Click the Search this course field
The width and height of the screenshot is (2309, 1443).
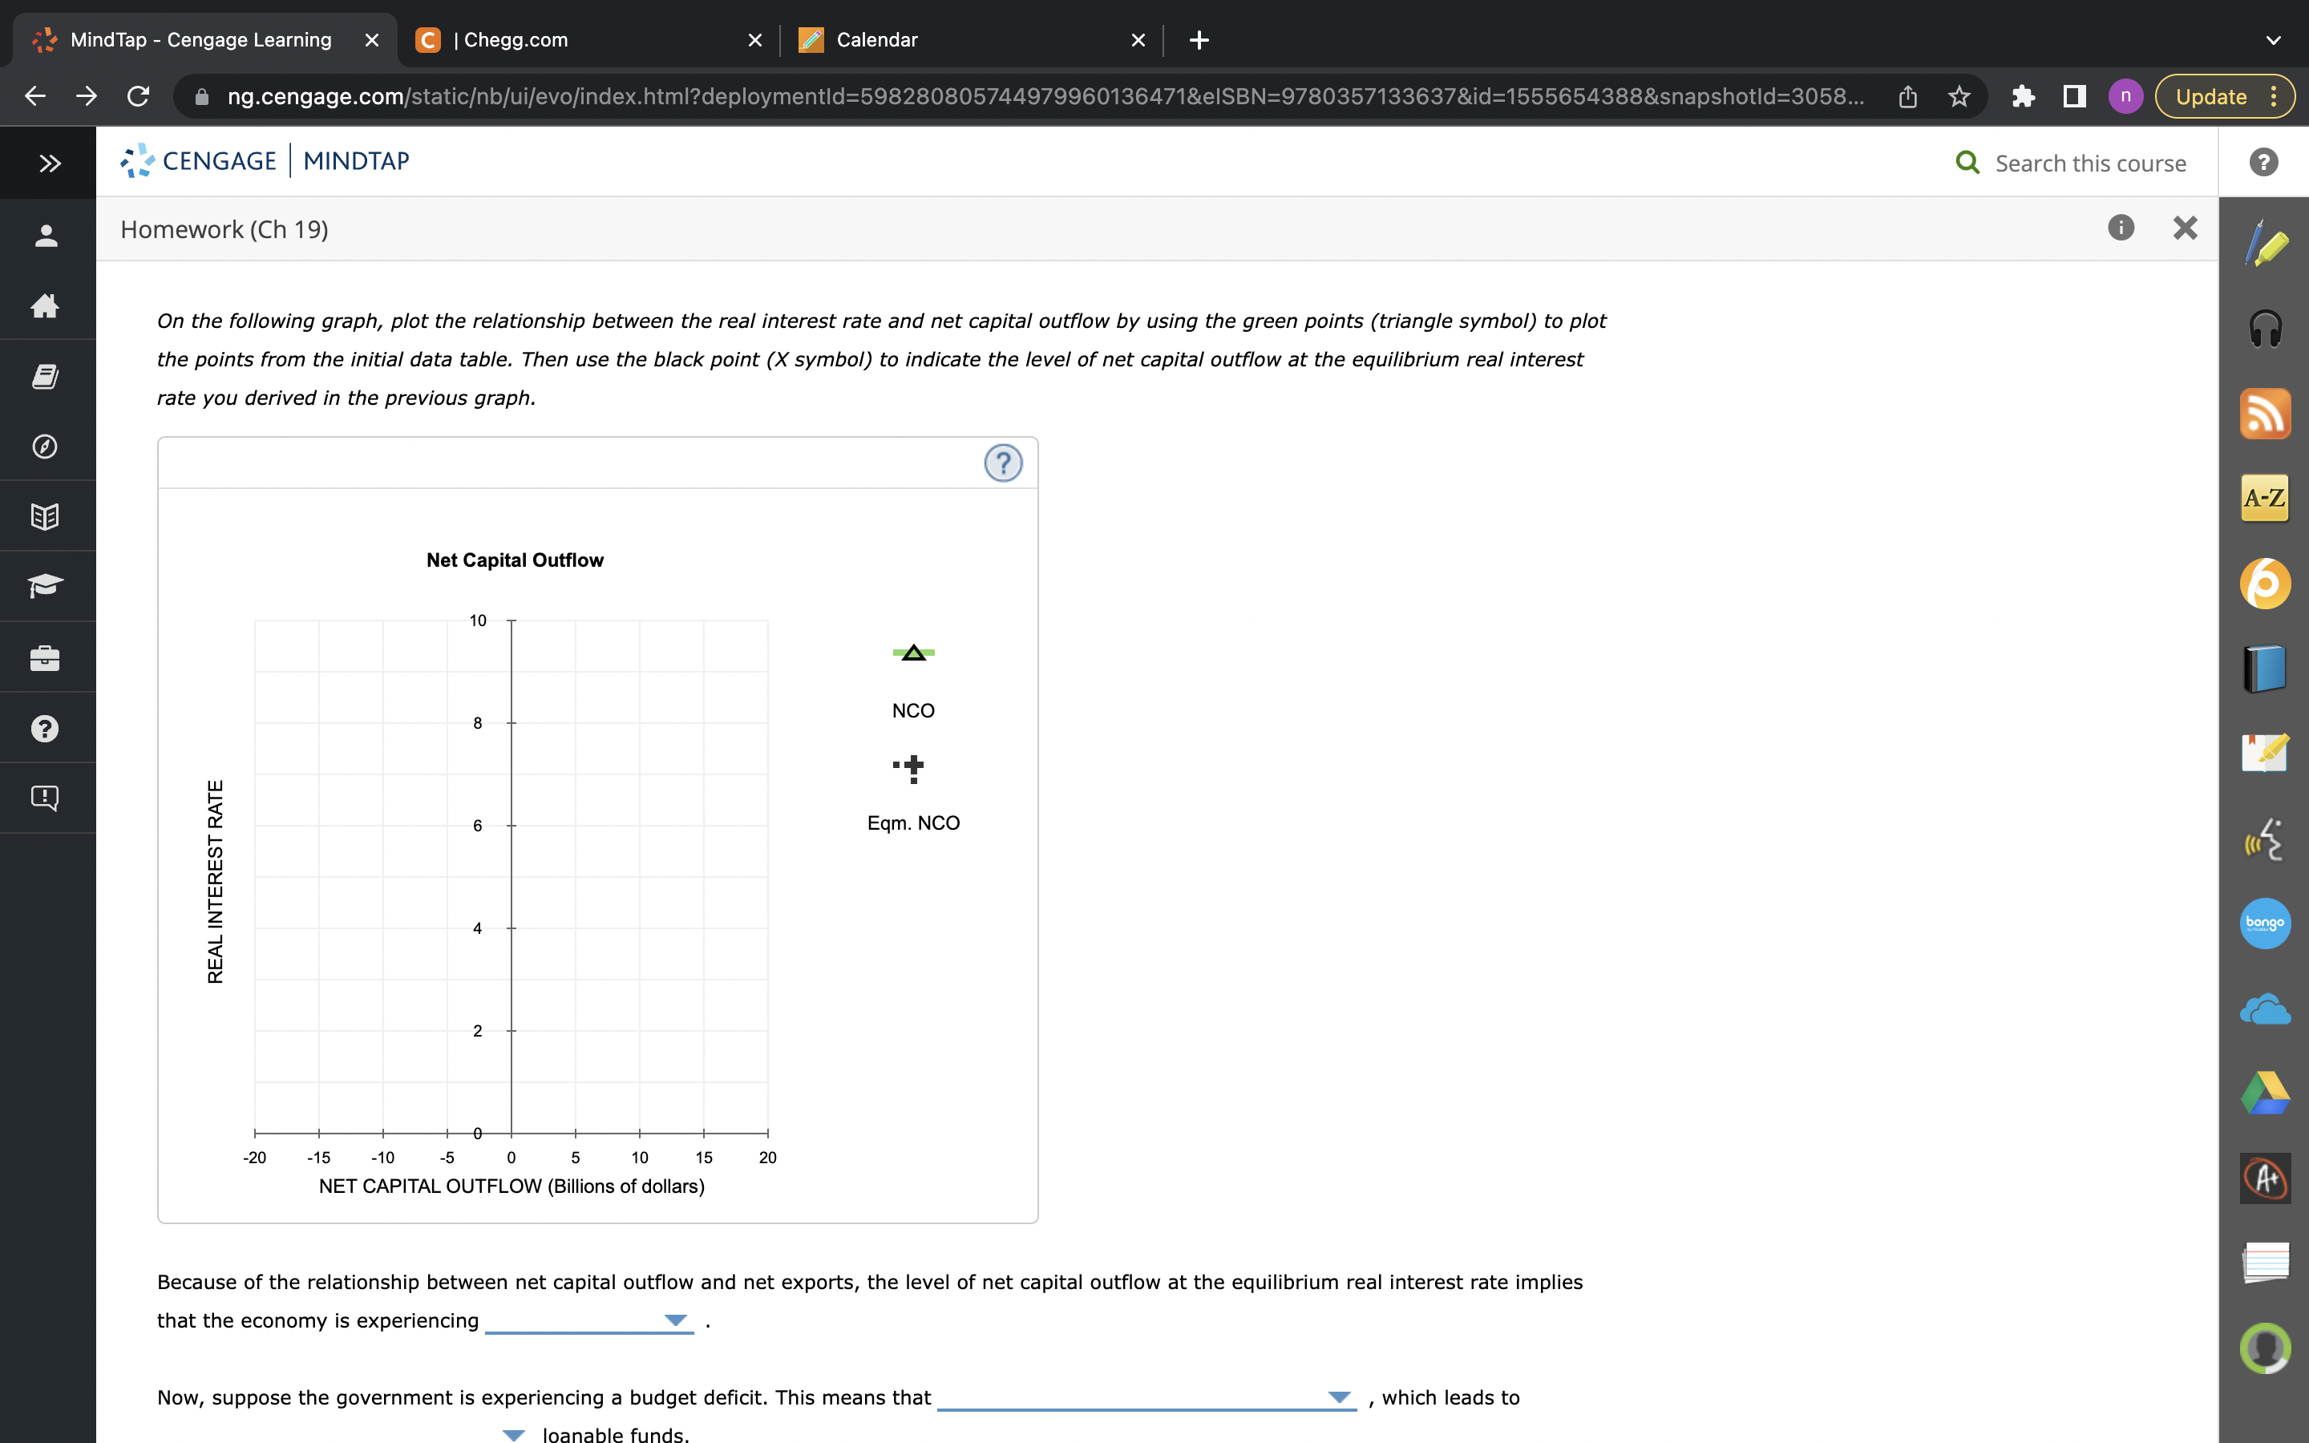pyautogui.click(x=2089, y=164)
